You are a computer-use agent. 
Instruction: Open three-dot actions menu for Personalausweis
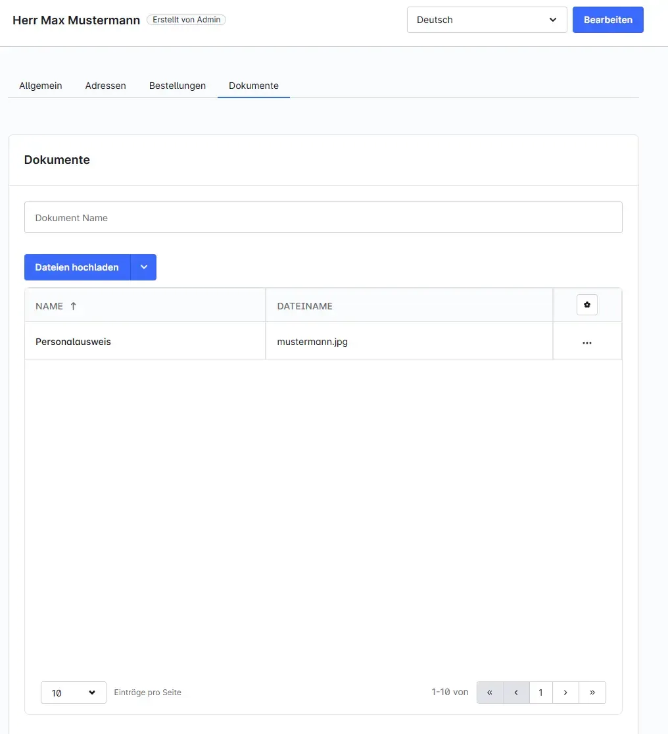pos(586,343)
